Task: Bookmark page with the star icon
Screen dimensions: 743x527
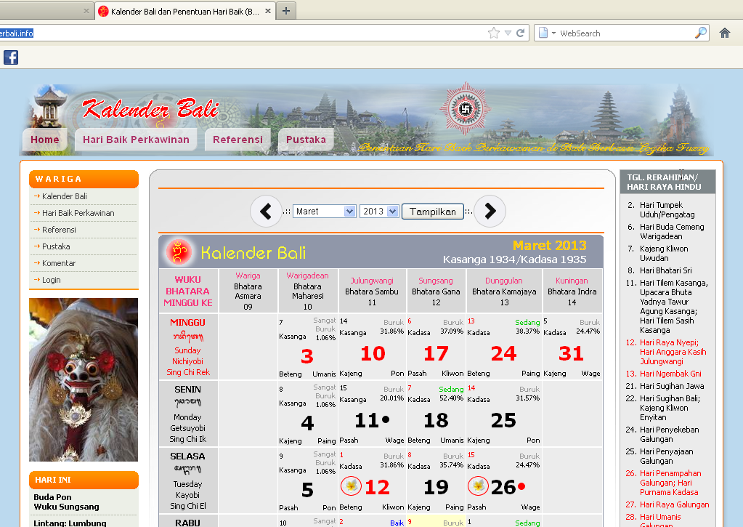Action: click(494, 33)
